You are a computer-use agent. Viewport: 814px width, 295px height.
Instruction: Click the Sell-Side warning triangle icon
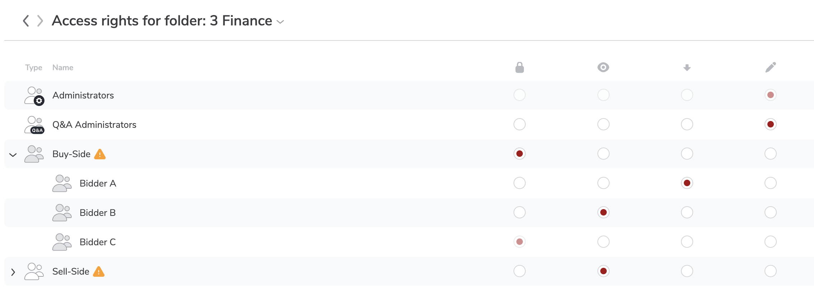[99, 272]
